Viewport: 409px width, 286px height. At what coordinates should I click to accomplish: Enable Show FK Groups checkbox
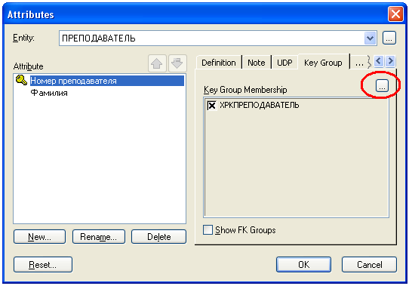click(x=208, y=230)
